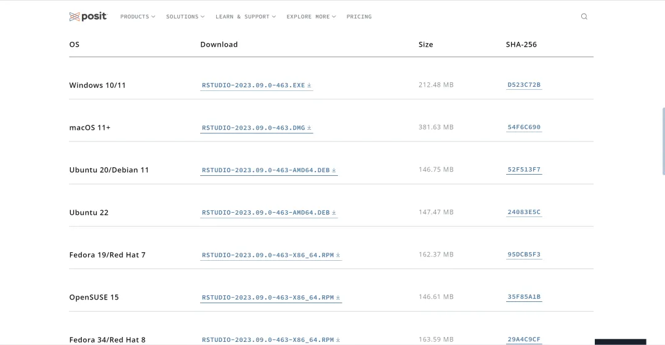Download the Fedora 34/Red Hat 8 RPM
The width and height of the screenshot is (665, 345).
tap(271, 339)
